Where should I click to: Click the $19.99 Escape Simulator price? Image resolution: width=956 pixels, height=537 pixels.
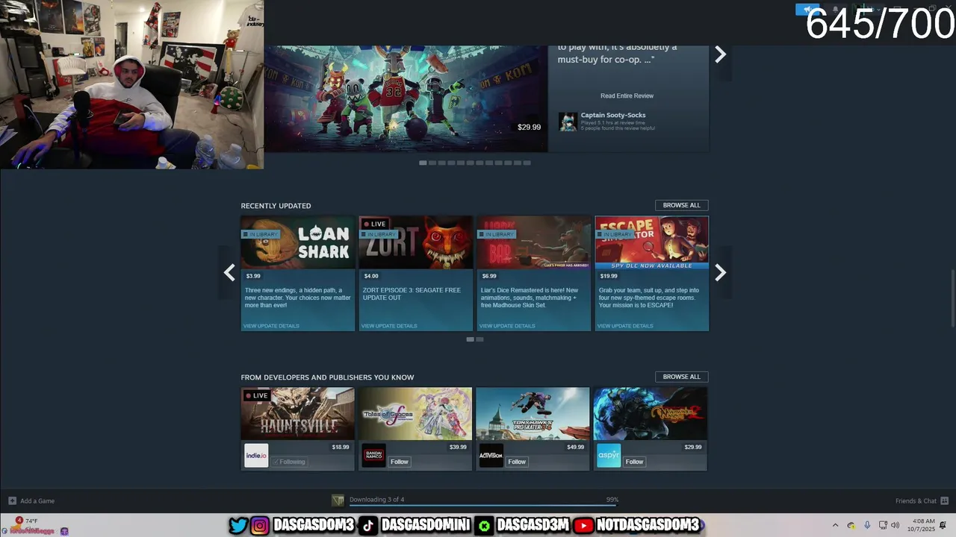pos(609,276)
